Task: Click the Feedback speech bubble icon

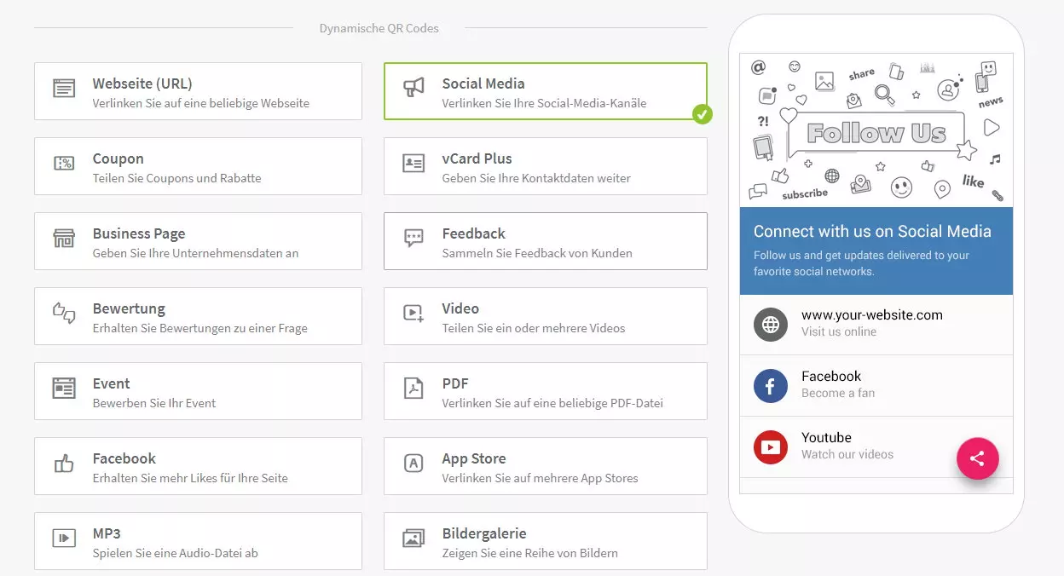Action: (413, 238)
